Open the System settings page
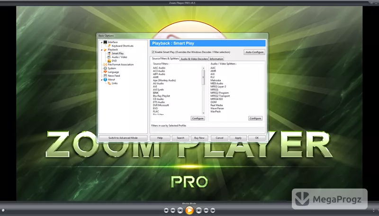 pyautogui.click(x=112, y=68)
